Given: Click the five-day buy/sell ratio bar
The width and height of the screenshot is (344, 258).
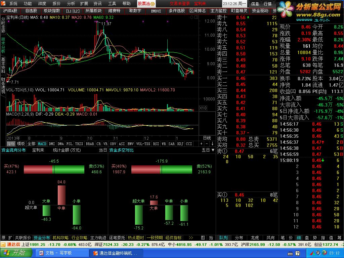Looking at the screenshot, I should coord(162,169).
